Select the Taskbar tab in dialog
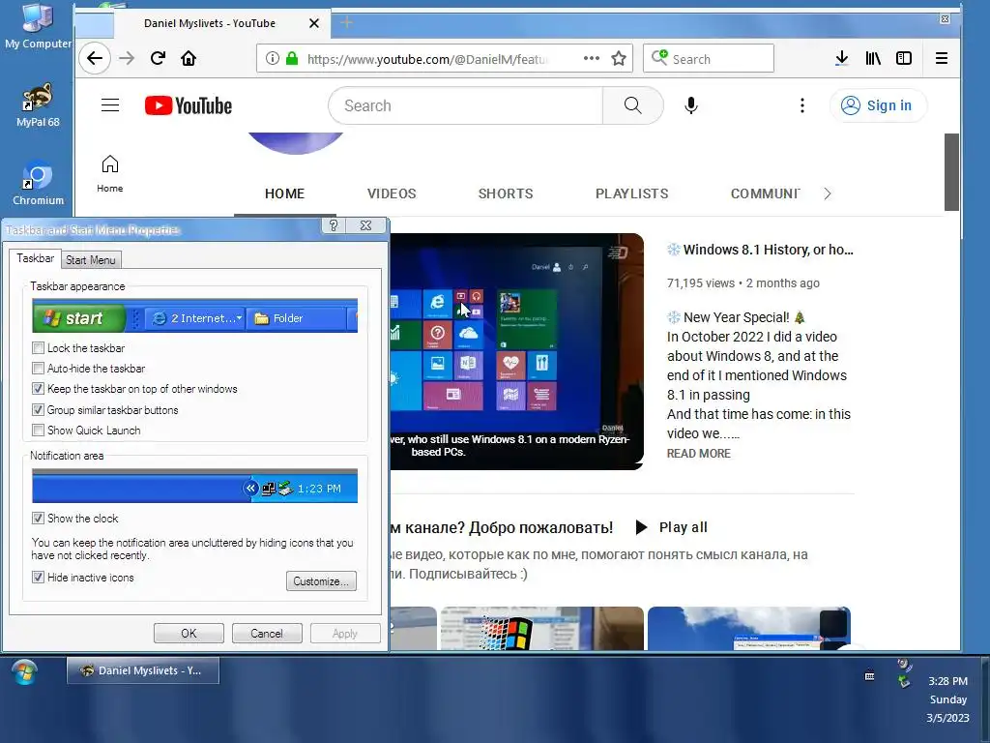990x743 pixels. 36,258
